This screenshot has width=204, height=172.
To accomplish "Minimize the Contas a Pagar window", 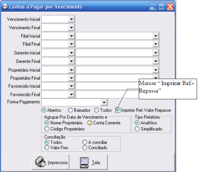I will 153,7.
